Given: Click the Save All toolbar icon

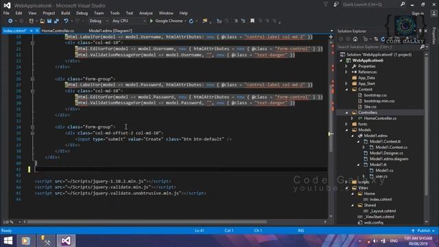Looking at the screenshot, I should point(56,21).
